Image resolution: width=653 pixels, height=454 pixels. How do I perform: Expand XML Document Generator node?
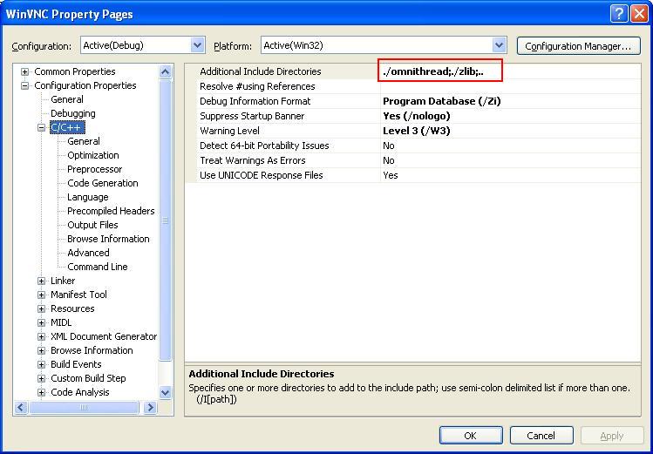tap(41, 336)
